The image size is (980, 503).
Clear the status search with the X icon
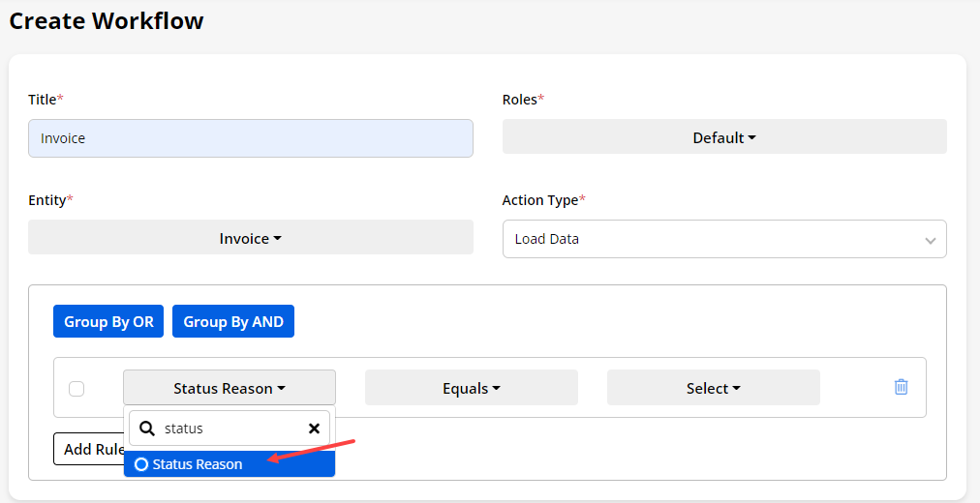(x=314, y=428)
